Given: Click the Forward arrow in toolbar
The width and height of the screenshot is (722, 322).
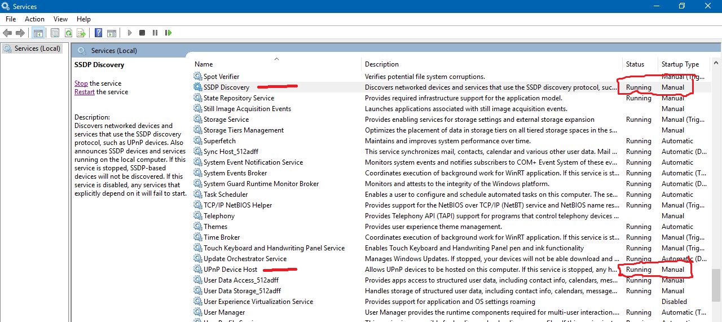Looking at the screenshot, I should 20,33.
